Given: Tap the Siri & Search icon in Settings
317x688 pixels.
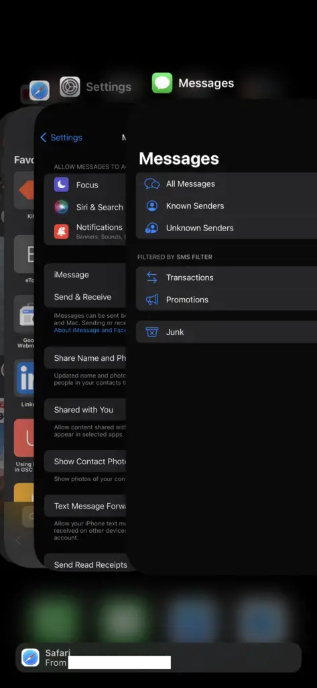Looking at the screenshot, I should [x=61, y=207].
